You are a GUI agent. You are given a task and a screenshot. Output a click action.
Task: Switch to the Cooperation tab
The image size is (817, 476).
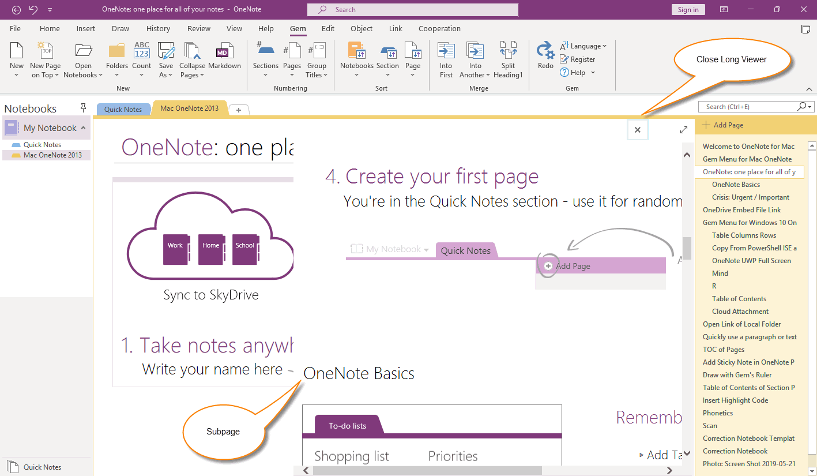pyautogui.click(x=439, y=29)
